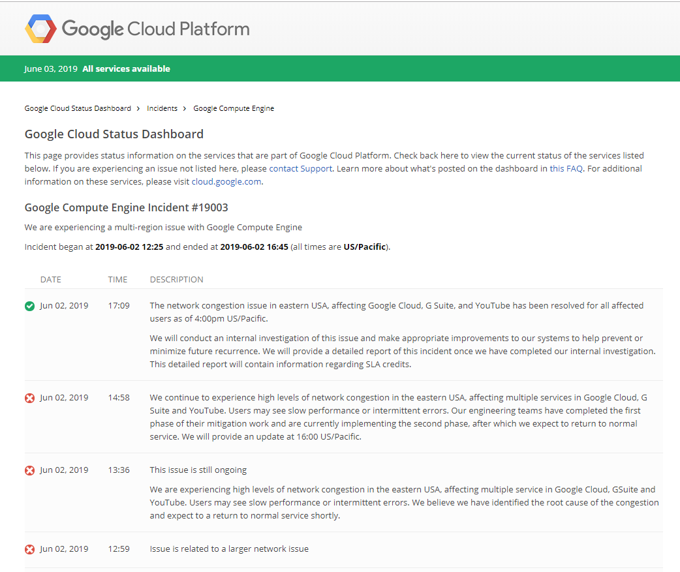Click Jun 02, 2019 date in 17:09 row

point(64,306)
